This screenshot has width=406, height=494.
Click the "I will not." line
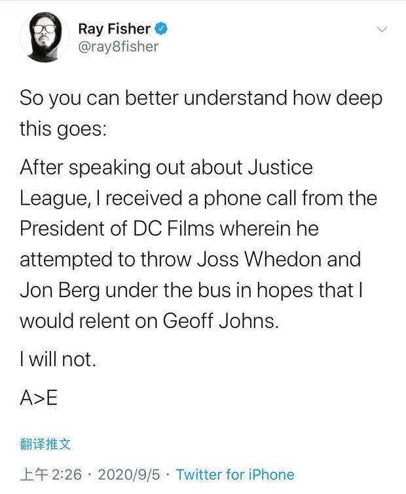[58, 359]
